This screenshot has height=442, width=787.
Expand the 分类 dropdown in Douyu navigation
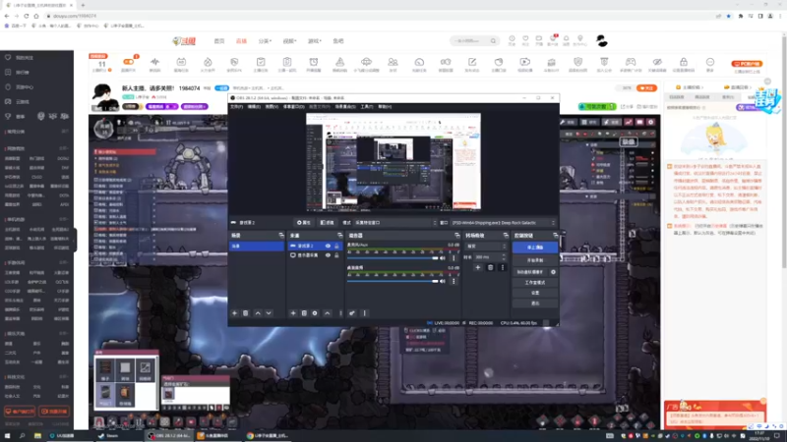[265, 41]
